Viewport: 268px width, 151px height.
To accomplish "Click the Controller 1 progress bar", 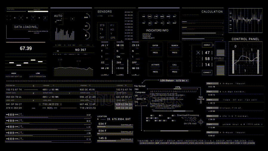I will [115, 127].
